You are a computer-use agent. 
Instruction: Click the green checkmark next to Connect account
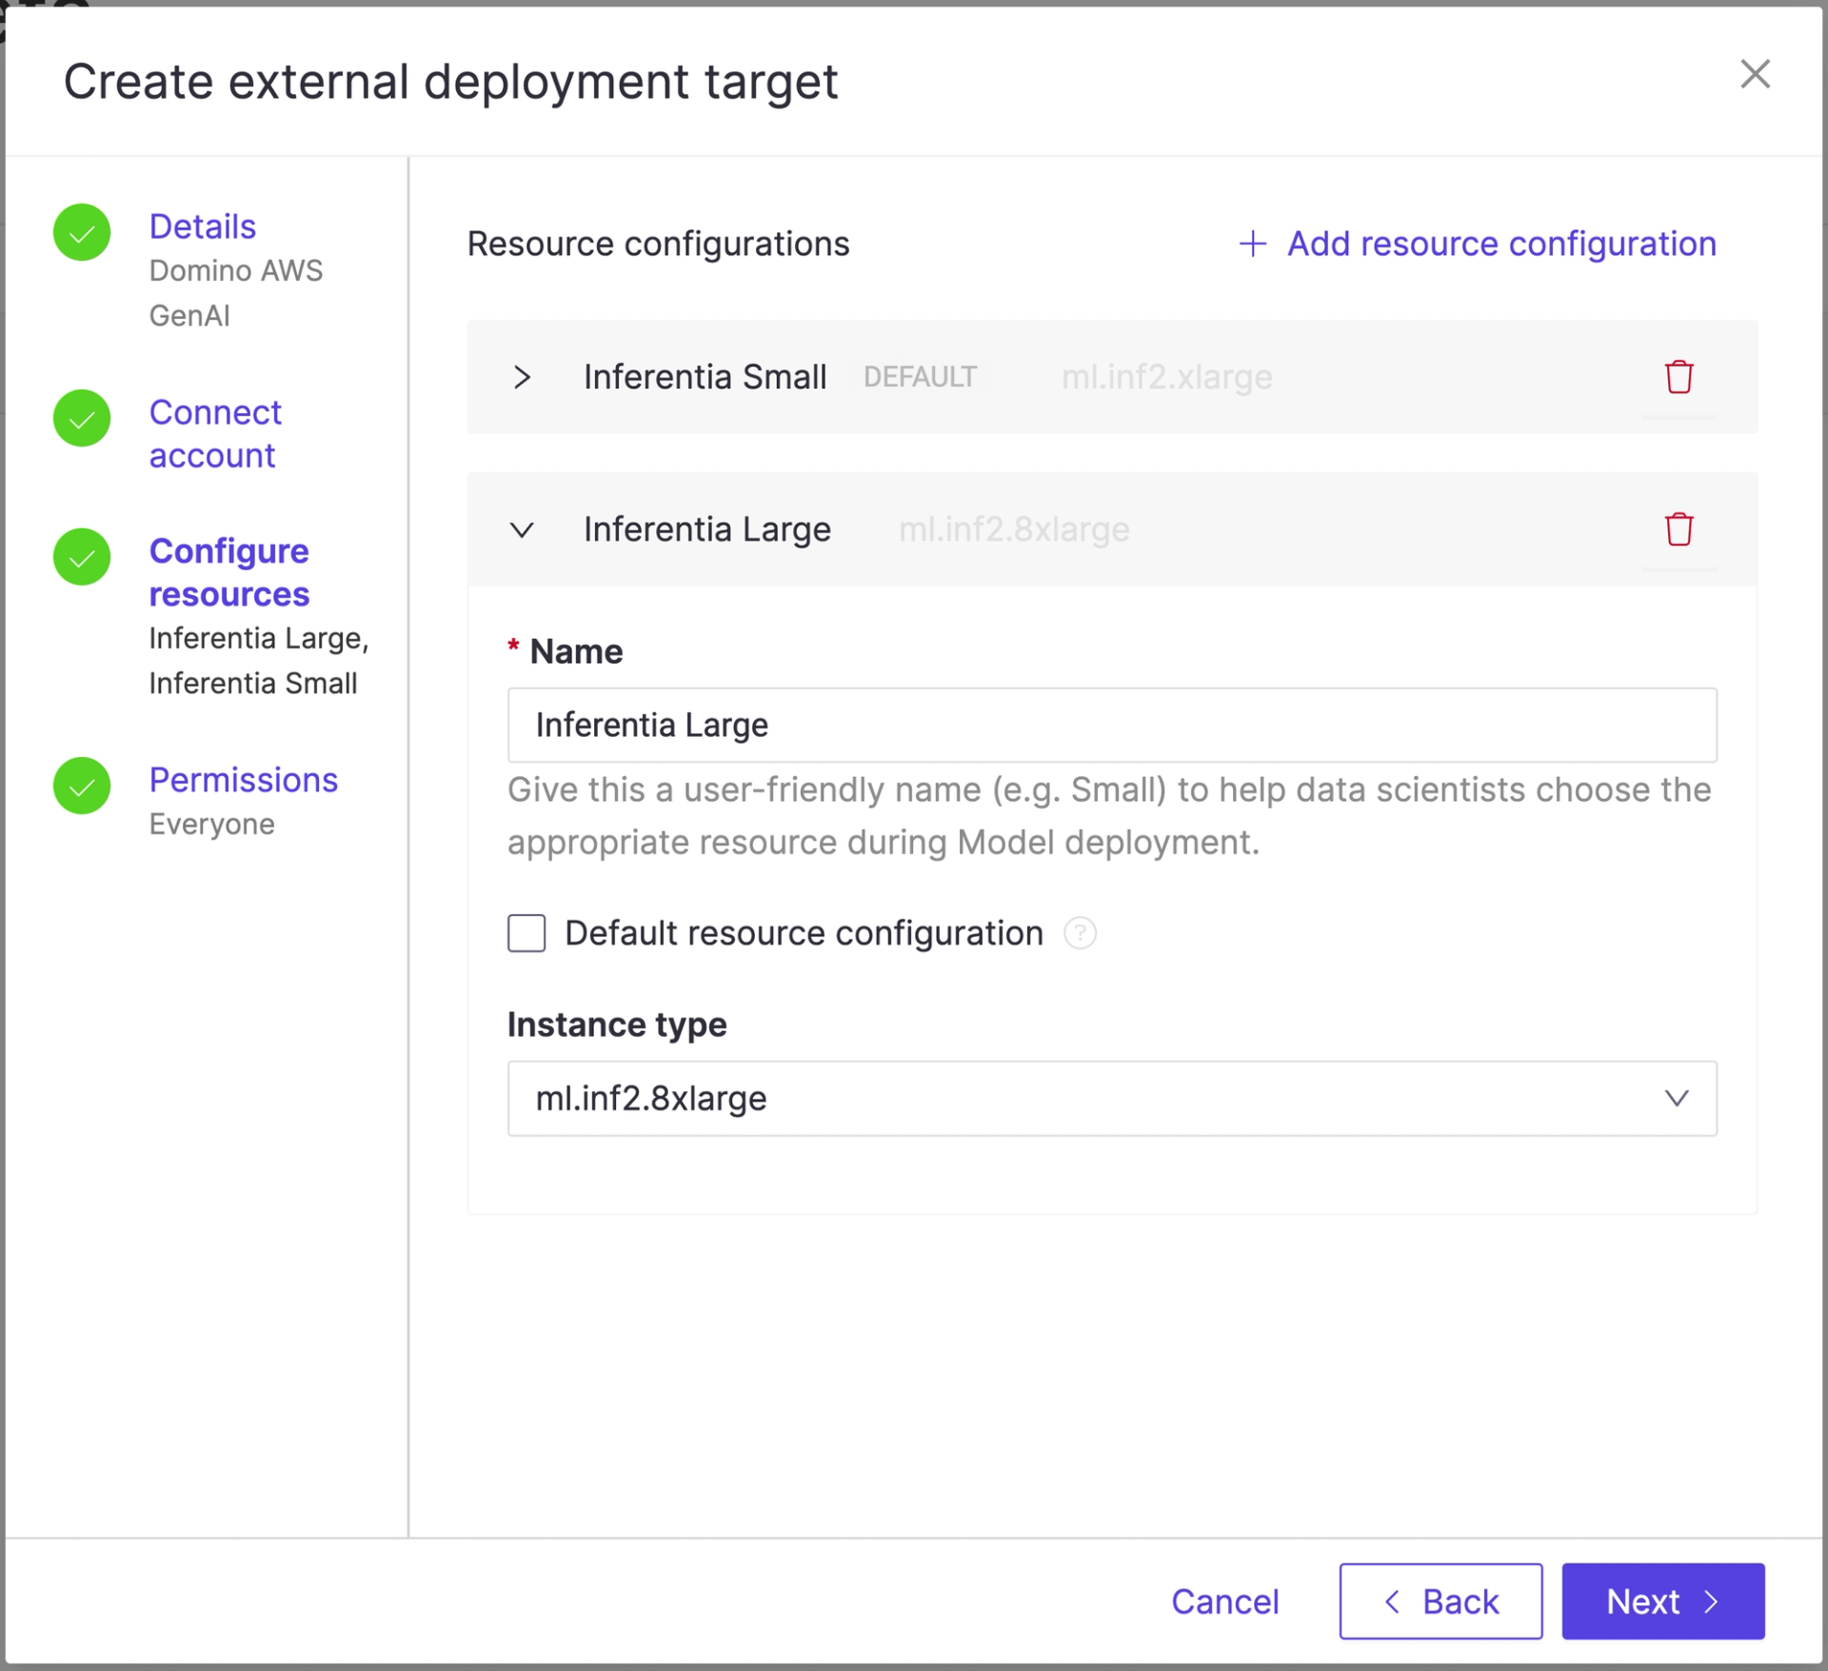[82, 418]
